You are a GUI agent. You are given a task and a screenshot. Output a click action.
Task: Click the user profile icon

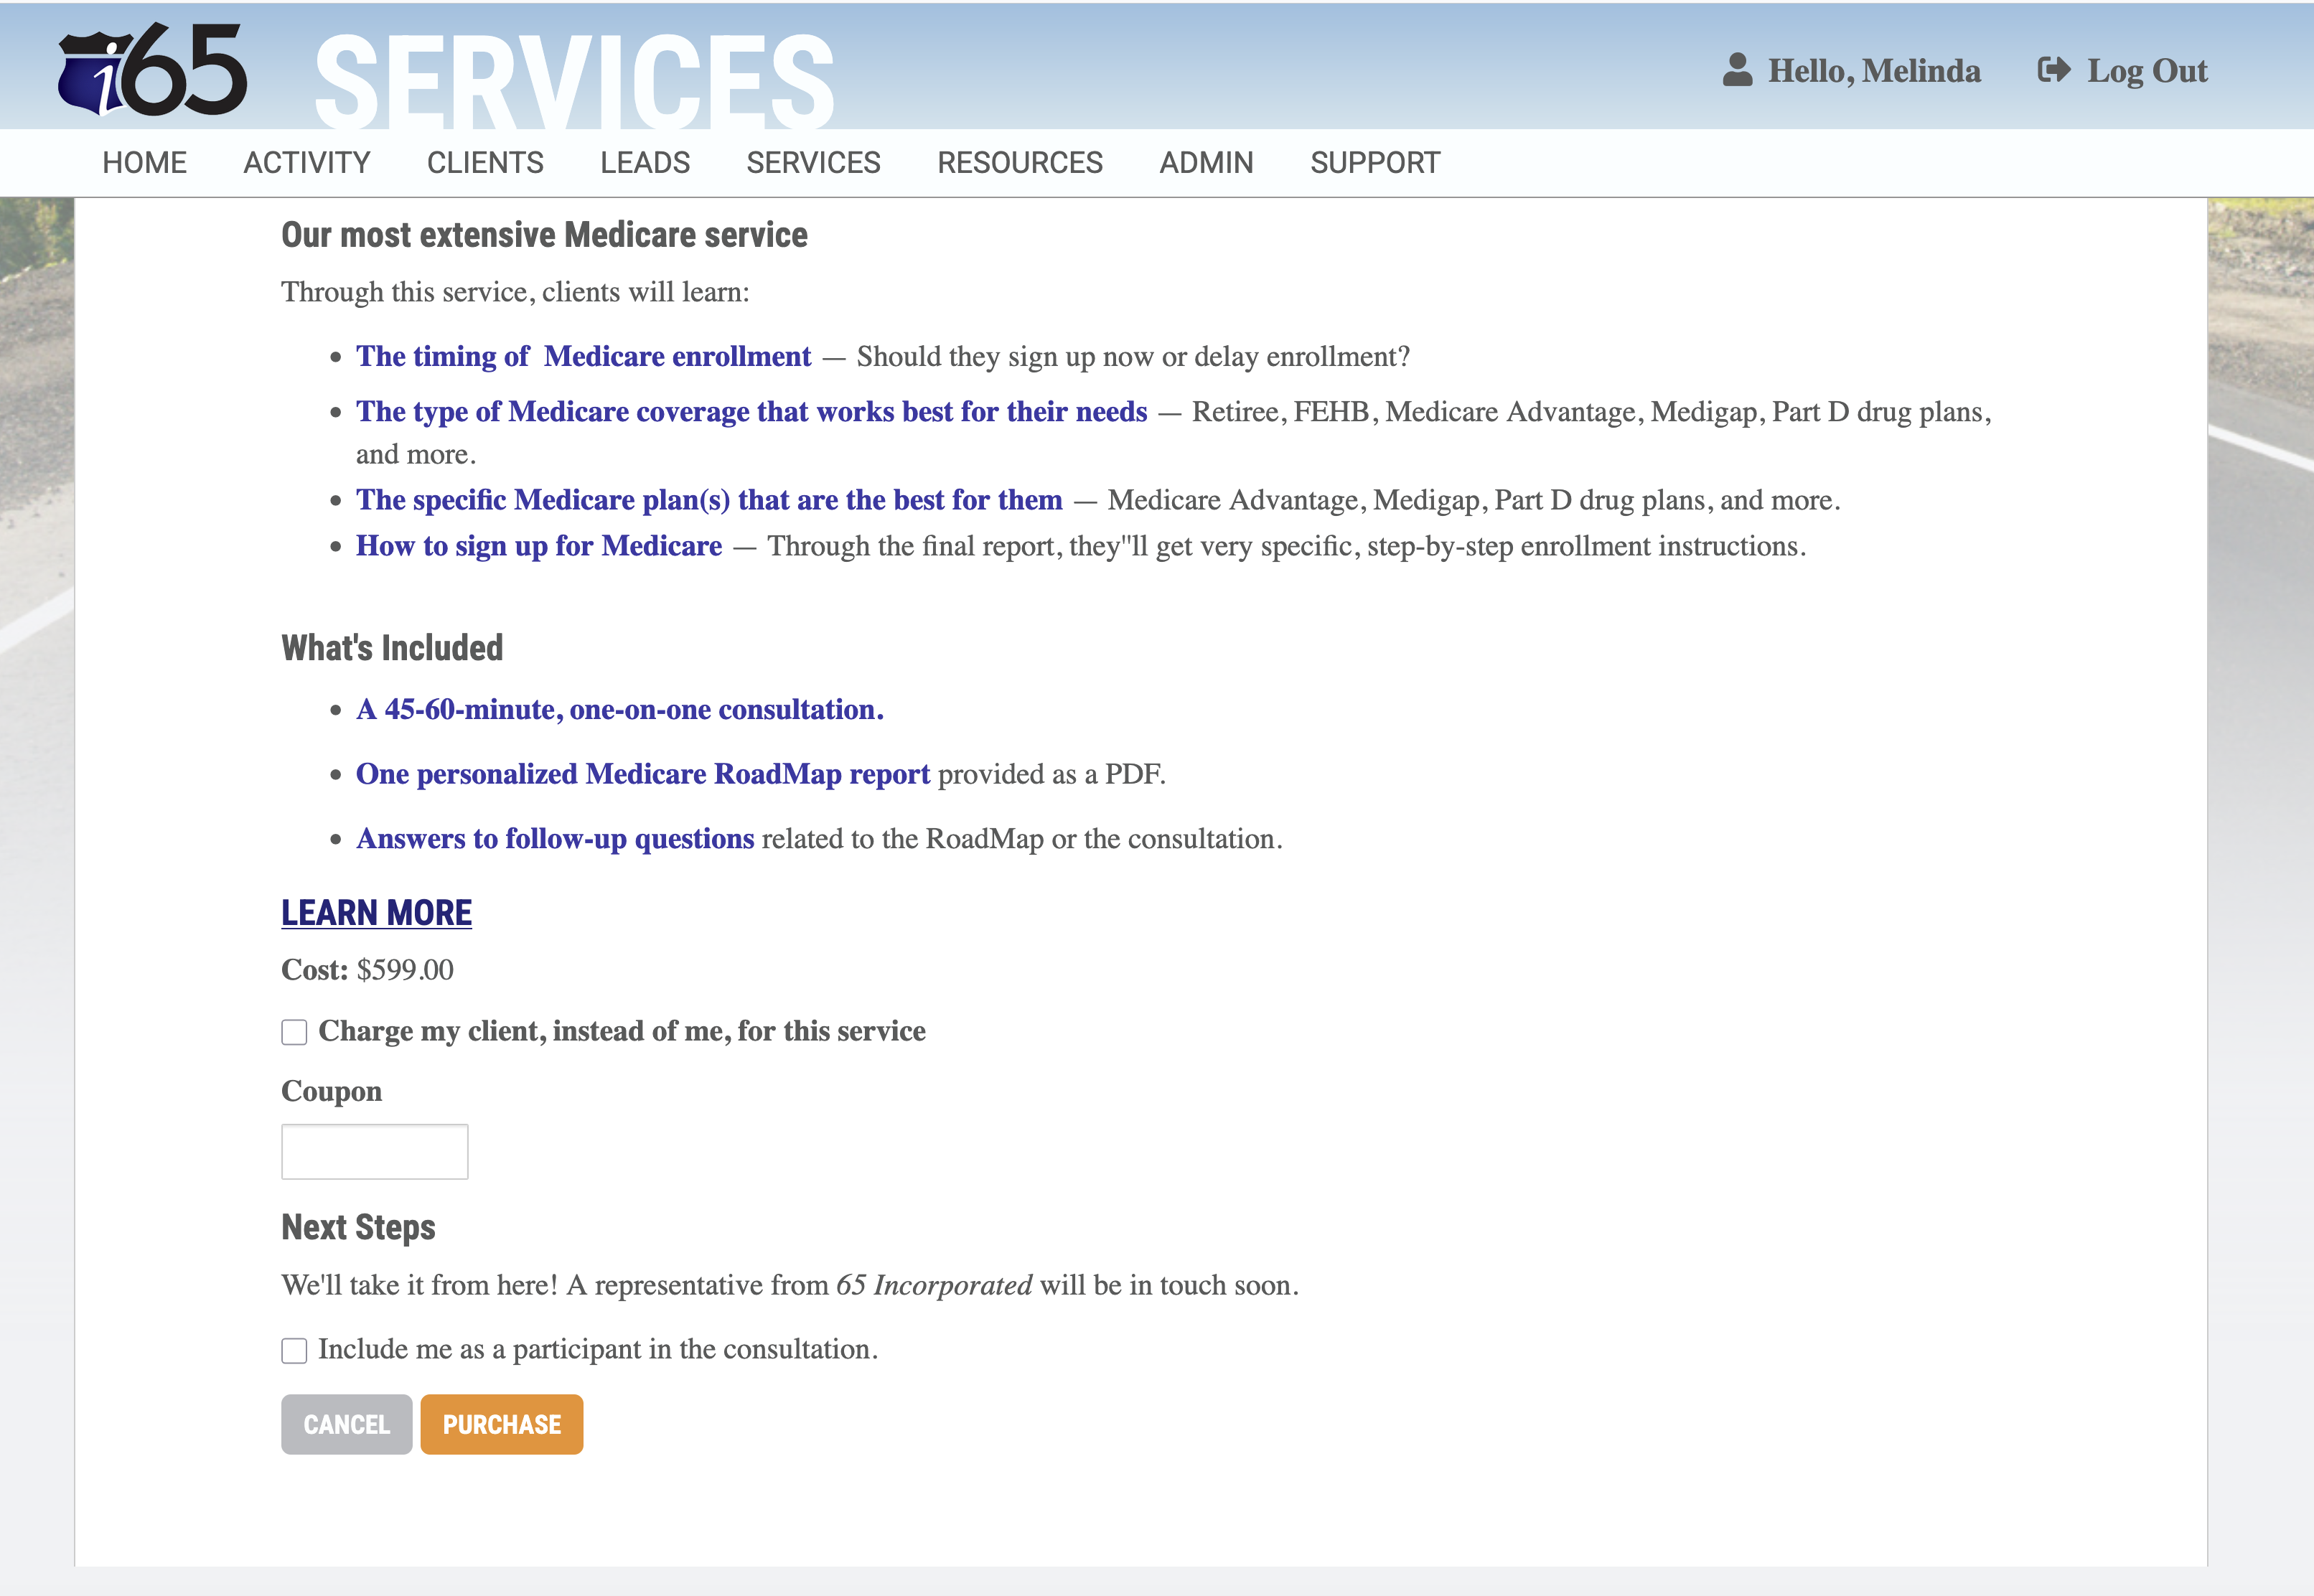[x=1737, y=70]
